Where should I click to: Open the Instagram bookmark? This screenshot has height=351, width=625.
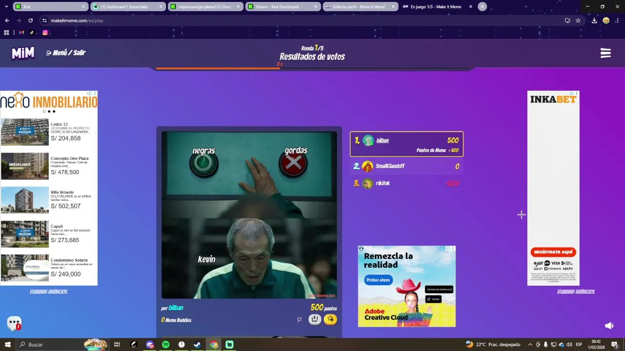45,33
